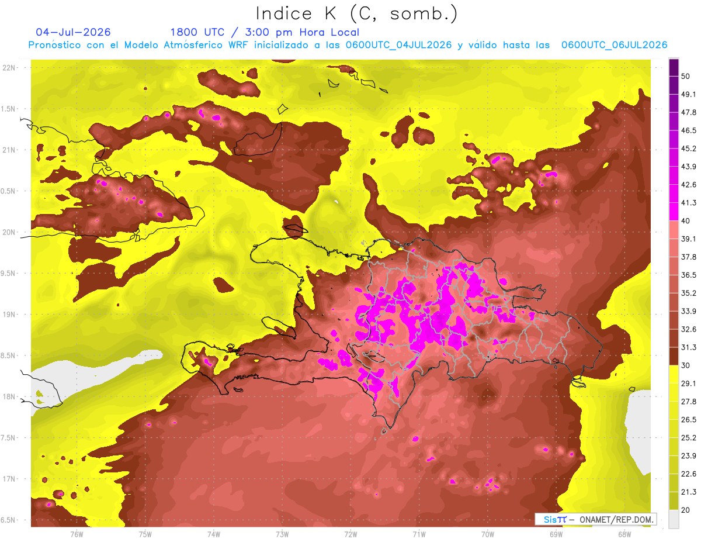The width and height of the screenshot is (701, 542).
Task: Click the "20N" latitude axis label
Action: (x=10, y=232)
